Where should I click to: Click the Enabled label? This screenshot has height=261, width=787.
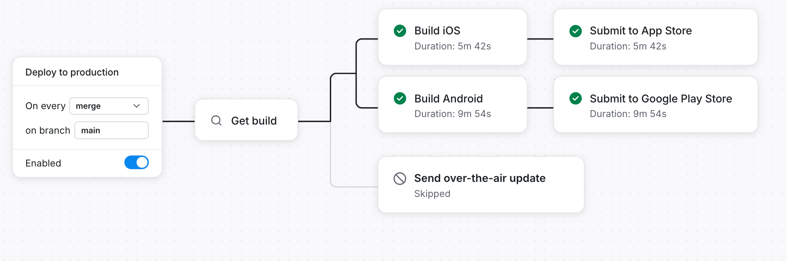[x=43, y=163]
